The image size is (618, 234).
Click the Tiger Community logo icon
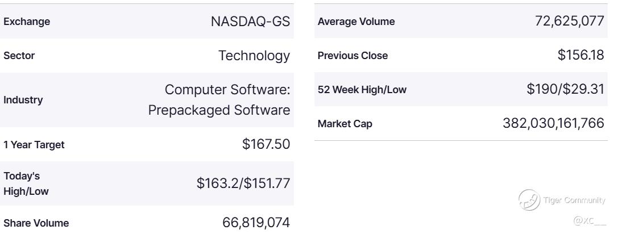pyautogui.click(x=529, y=200)
